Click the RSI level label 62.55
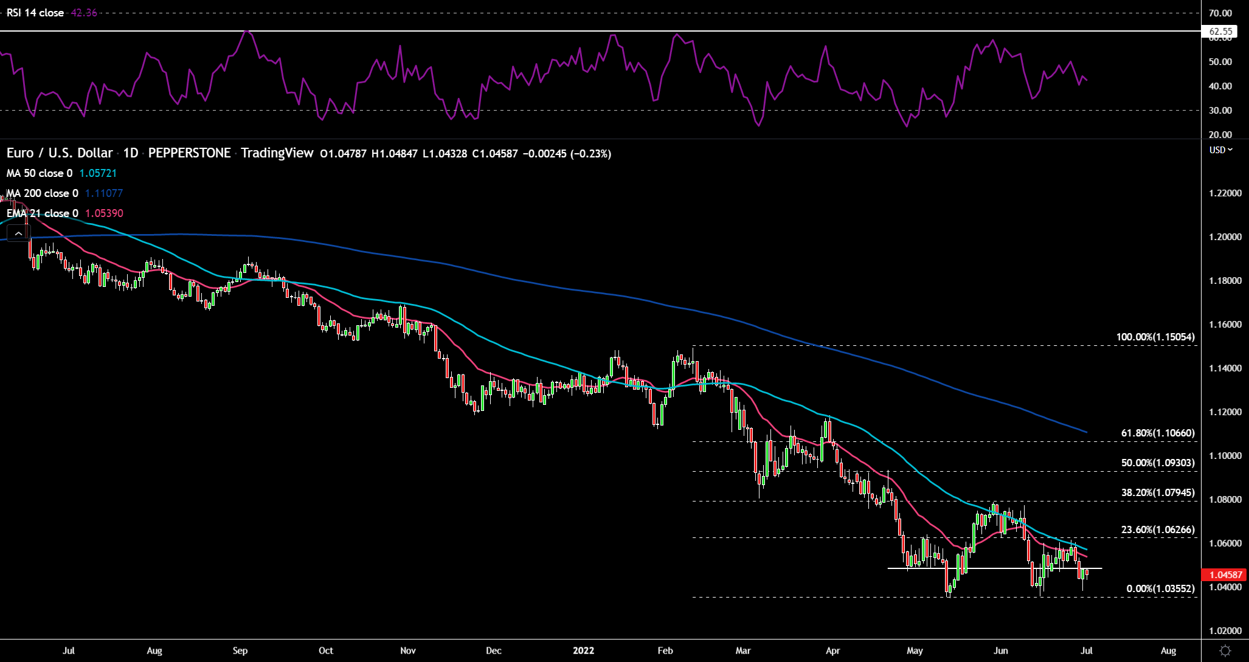The width and height of the screenshot is (1249, 662). point(1220,31)
